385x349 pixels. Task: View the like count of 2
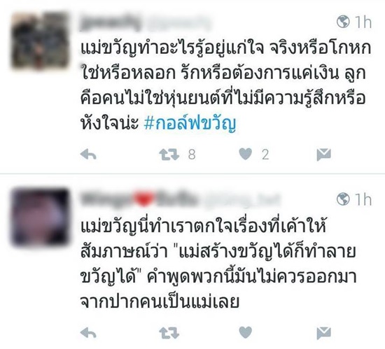click(x=265, y=155)
